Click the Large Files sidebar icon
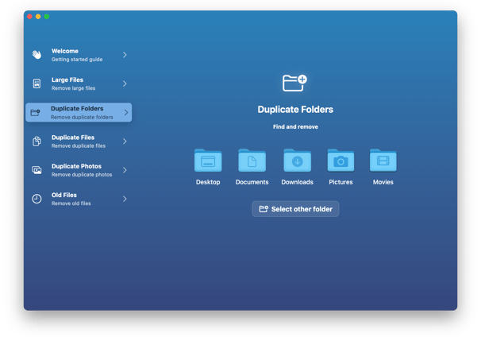Viewport: 481px width, 337px height. 37,83
